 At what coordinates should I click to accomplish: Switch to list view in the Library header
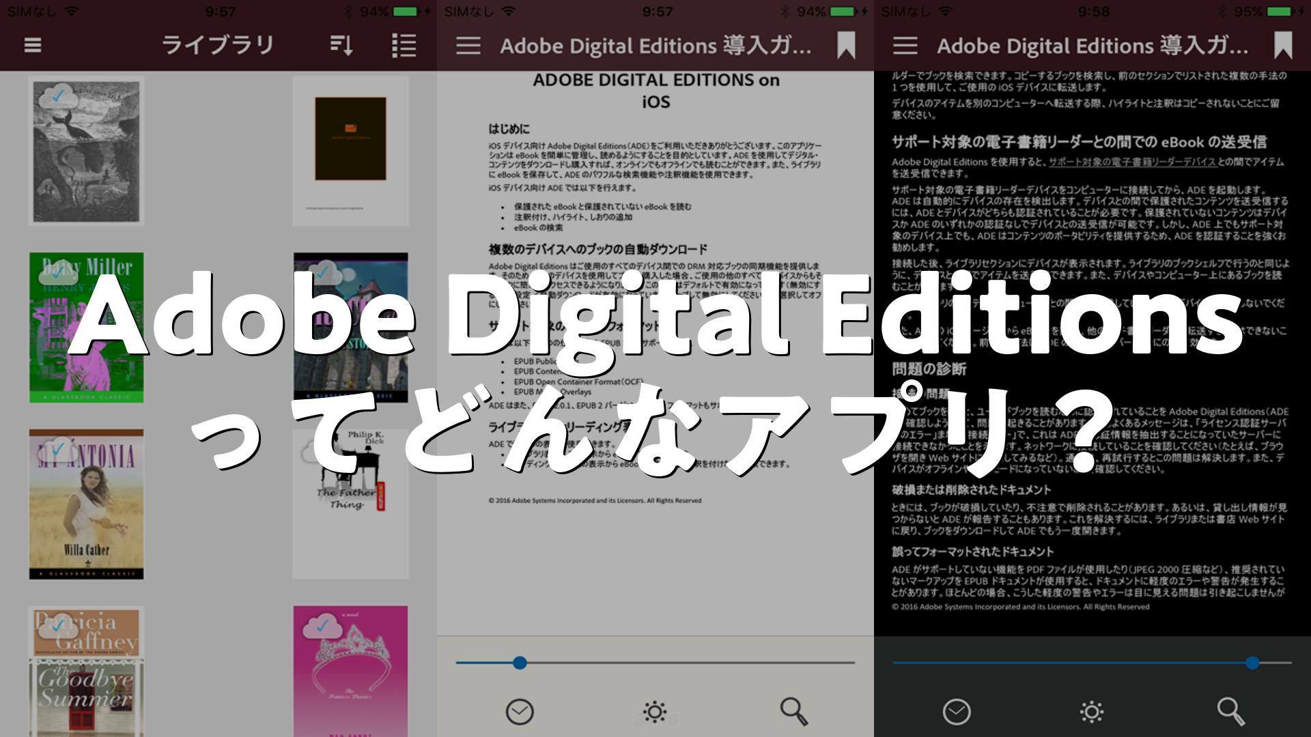point(404,46)
